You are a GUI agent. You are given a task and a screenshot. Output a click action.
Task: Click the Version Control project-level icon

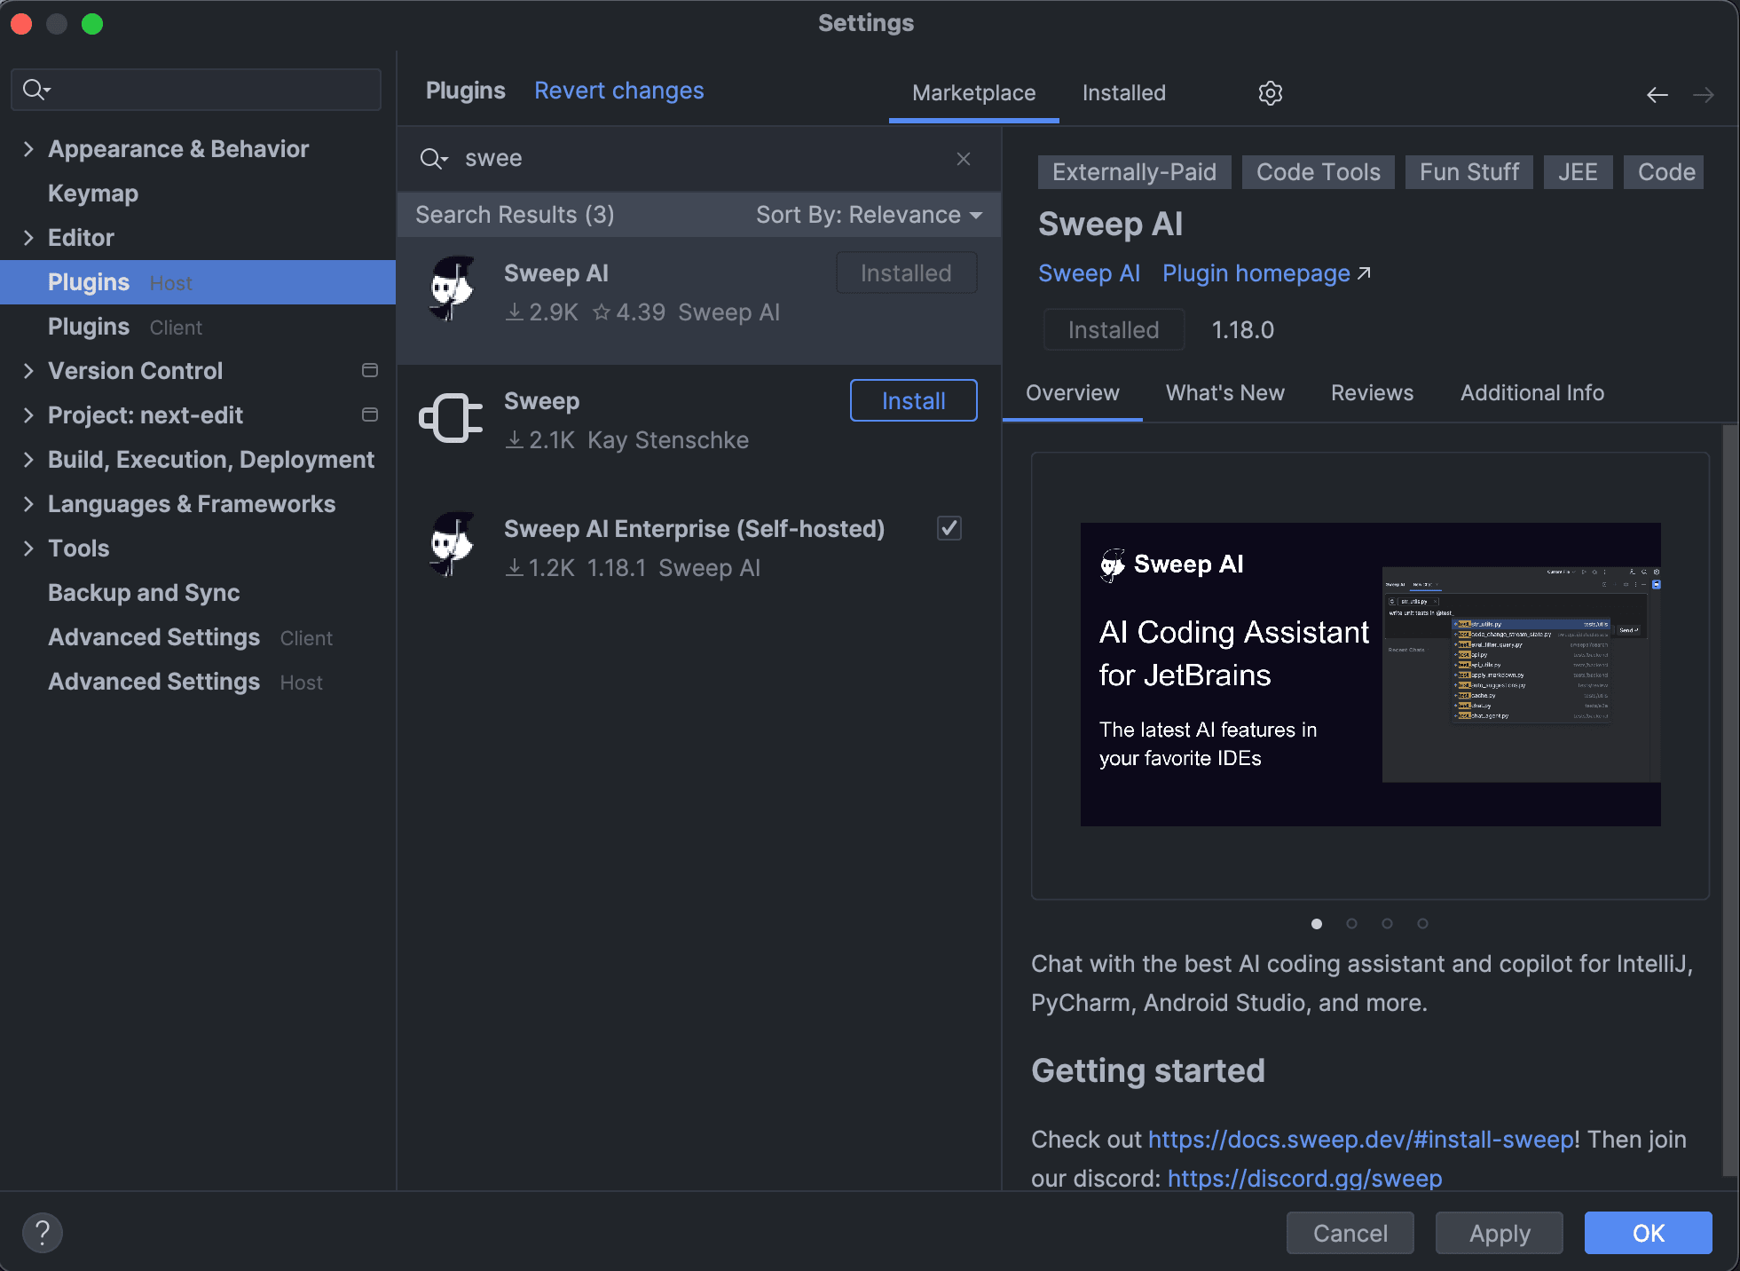[x=370, y=370]
